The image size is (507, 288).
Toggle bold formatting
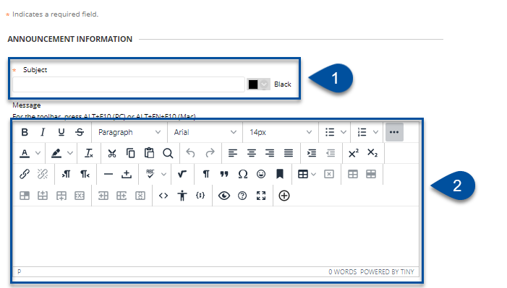point(25,132)
